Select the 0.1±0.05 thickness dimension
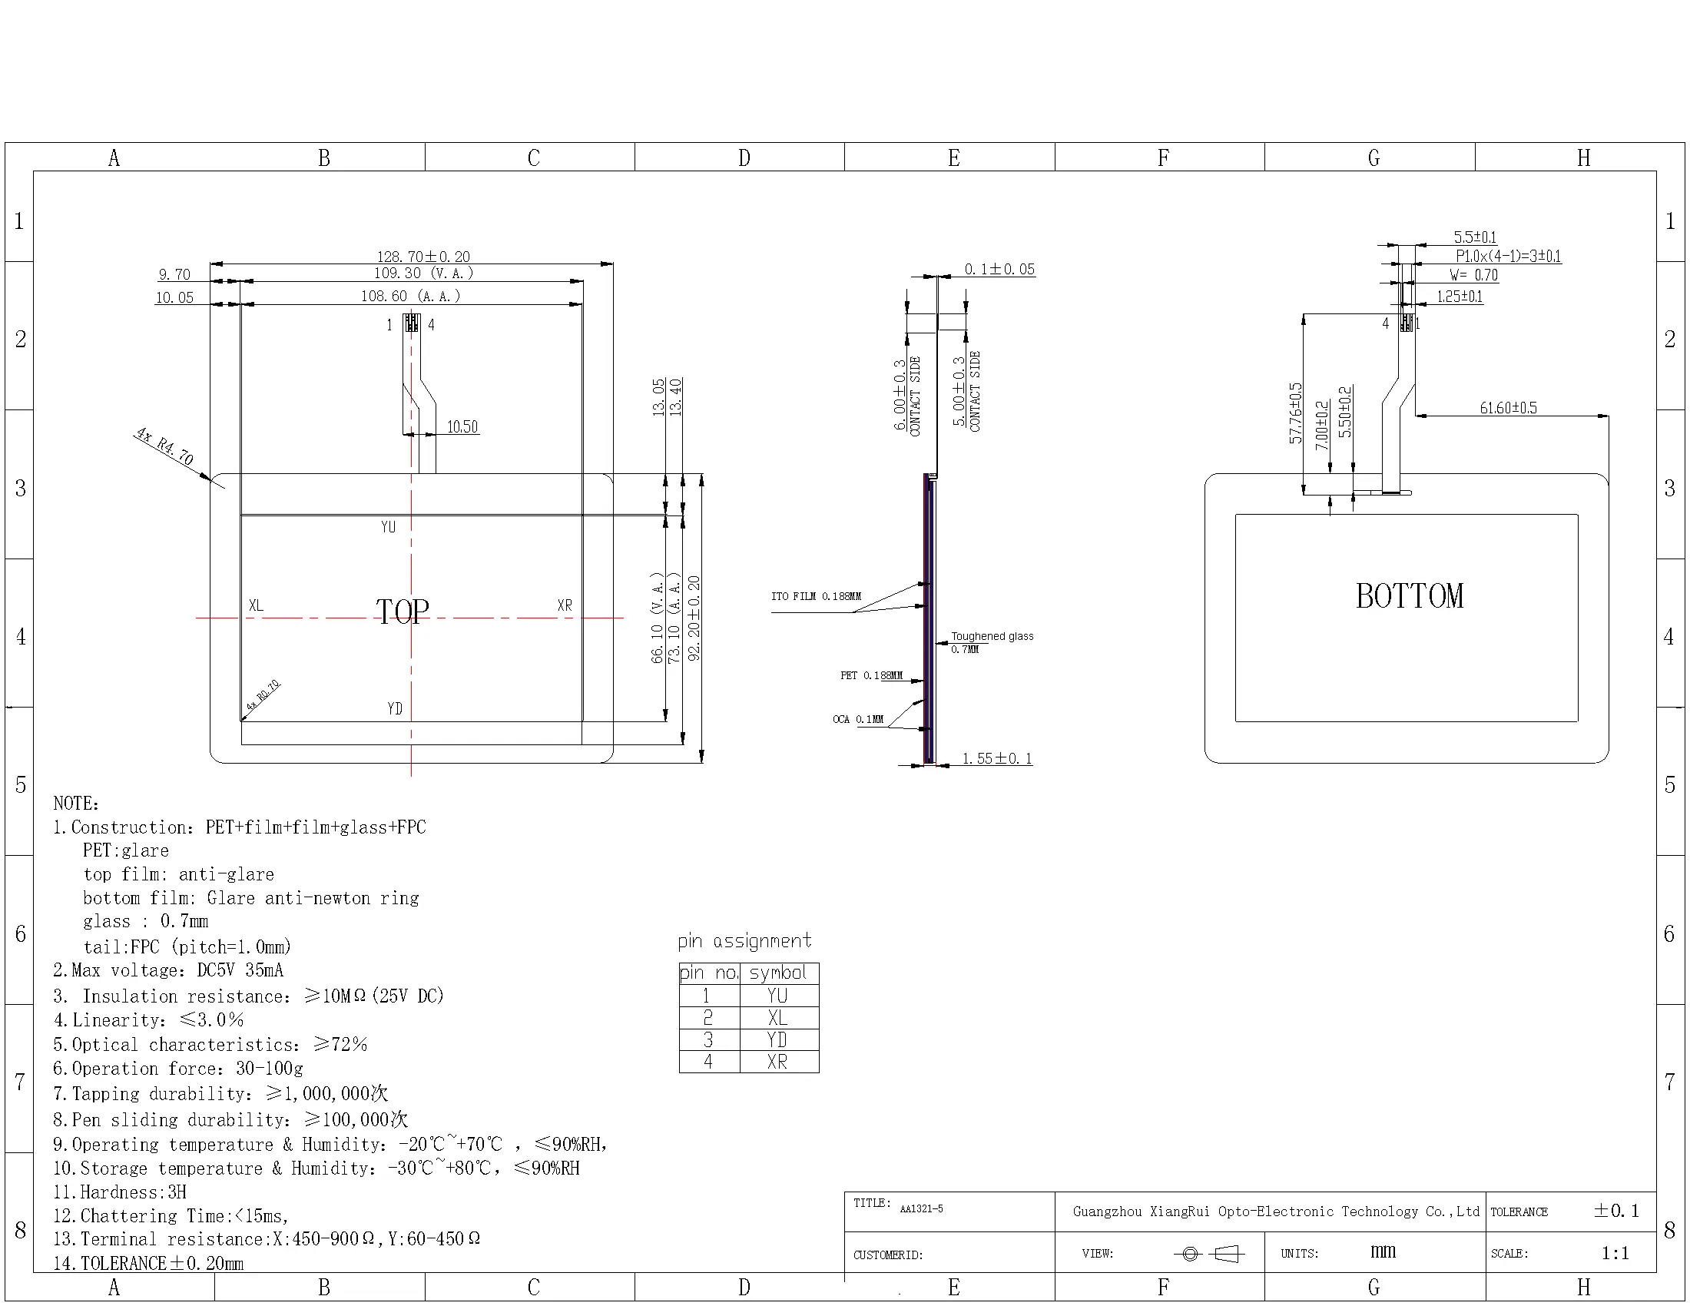This screenshot has width=1690, height=1306. pos(999,268)
